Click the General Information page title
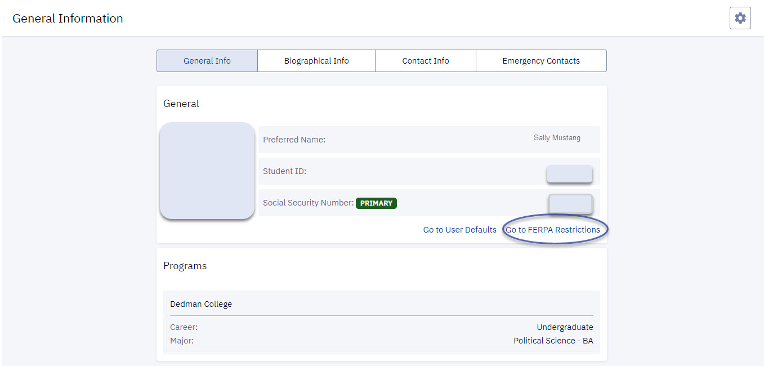Viewport: 764px width, 366px height. point(68,19)
